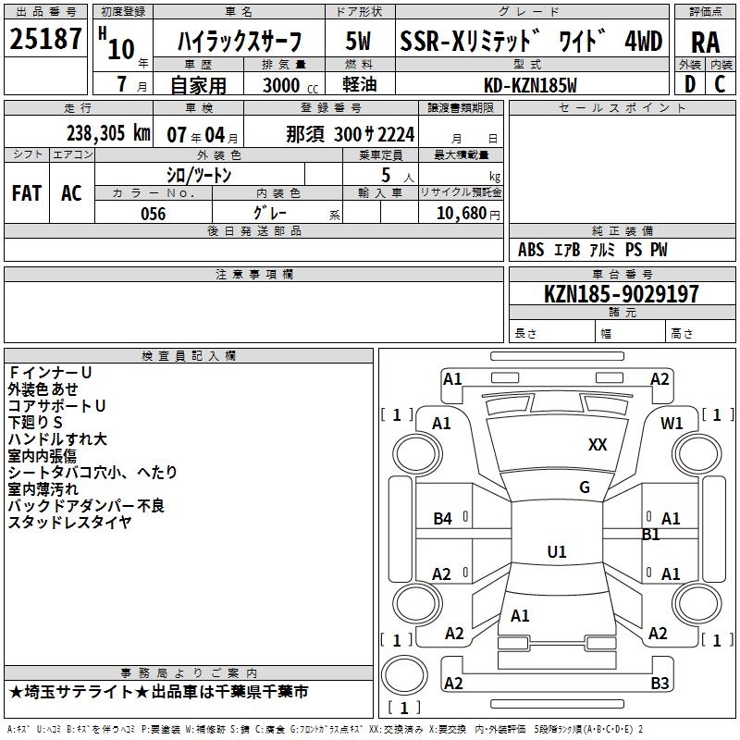This screenshot has width=740, height=740.
Task: Select the recycle deposit 10,680円
Action: [x=468, y=214]
